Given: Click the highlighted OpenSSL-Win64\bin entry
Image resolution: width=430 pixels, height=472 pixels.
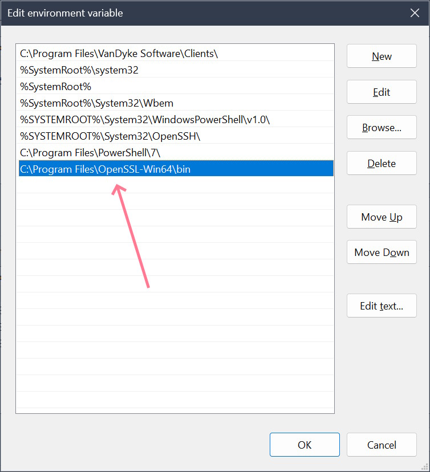Looking at the screenshot, I should [x=105, y=169].
